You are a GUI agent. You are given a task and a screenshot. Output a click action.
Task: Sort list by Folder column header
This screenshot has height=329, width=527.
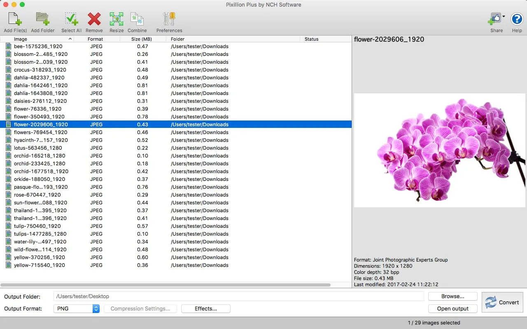click(233, 39)
